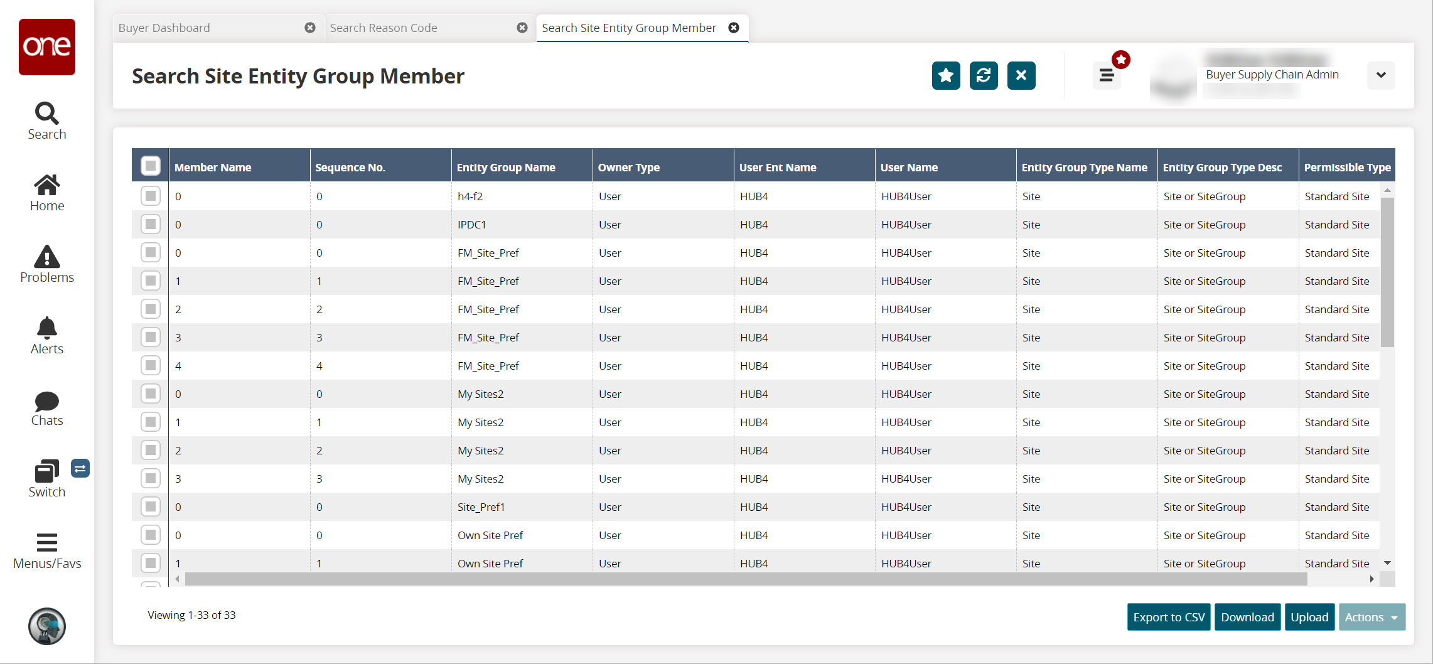Toggle the select-all checkbox in table header
Viewport: 1433px width, 664px height.
click(x=151, y=166)
